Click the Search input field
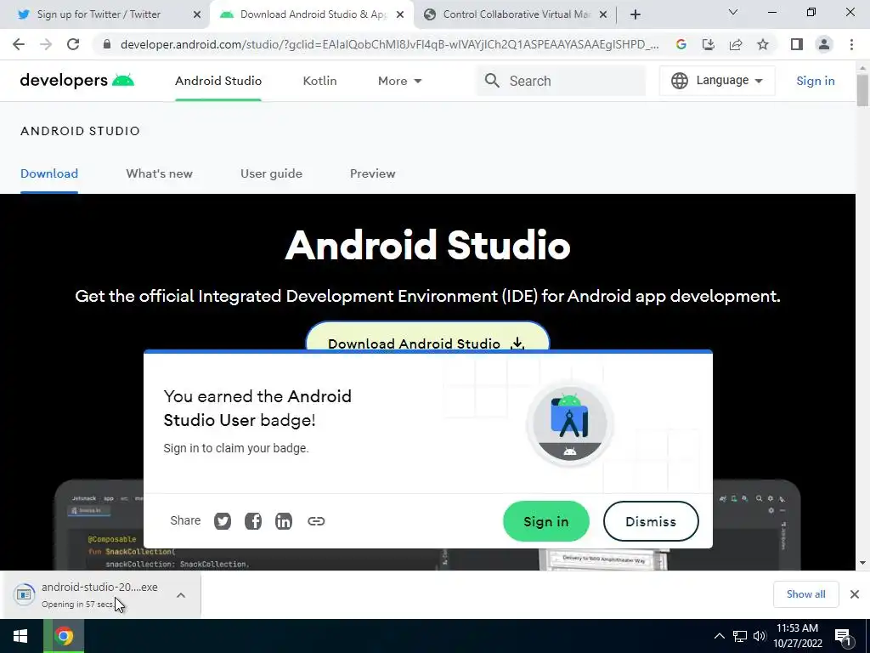870x653 pixels. [x=561, y=81]
